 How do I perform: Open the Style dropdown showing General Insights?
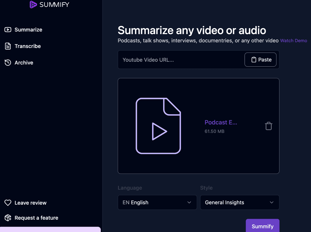240,202
